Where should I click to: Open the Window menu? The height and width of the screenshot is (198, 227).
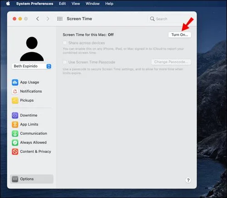click(x=93, y=4)
